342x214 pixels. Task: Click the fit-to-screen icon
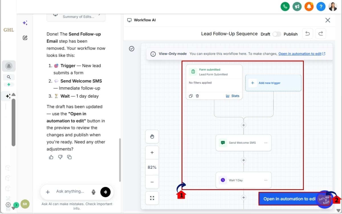click(152, 198)
